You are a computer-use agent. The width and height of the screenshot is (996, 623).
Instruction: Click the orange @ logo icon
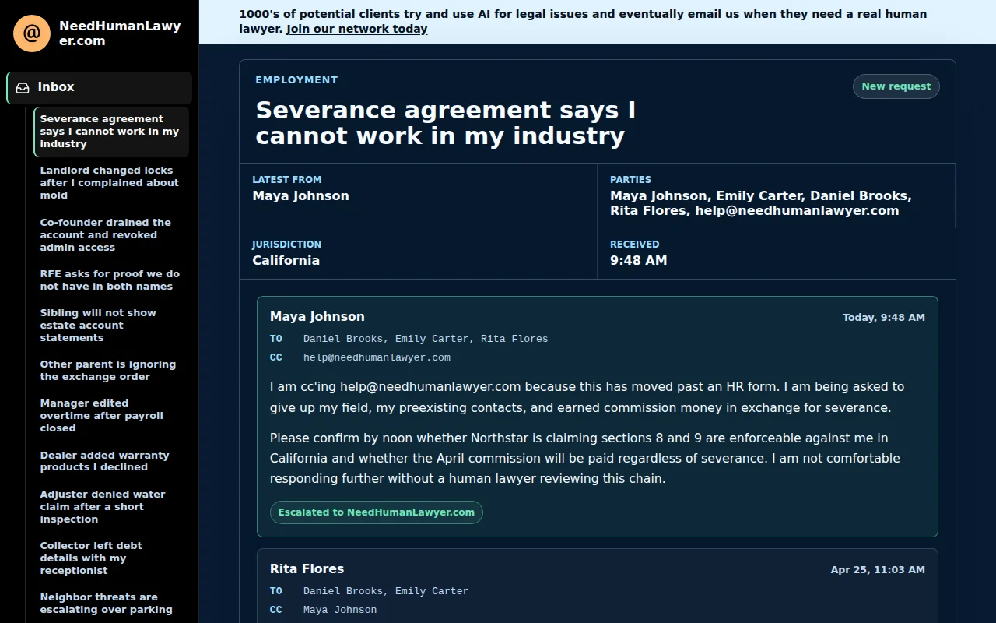(x=32, y=33)
